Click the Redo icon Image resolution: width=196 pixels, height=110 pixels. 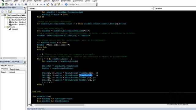click(x=33, y=4)
